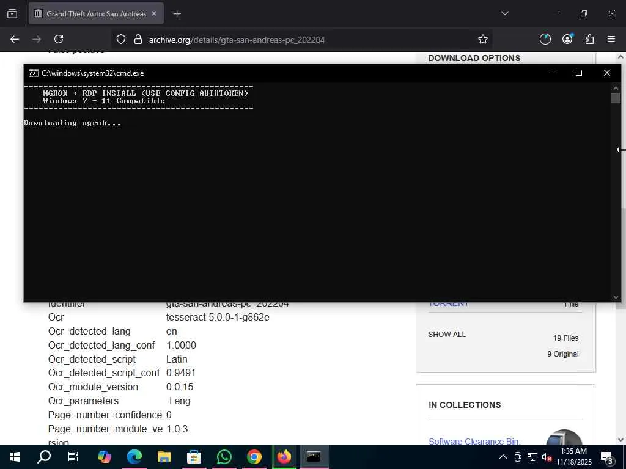The image size is (626, 469).
Task: Open tracking protection shield icon
Action: point(121,40)
